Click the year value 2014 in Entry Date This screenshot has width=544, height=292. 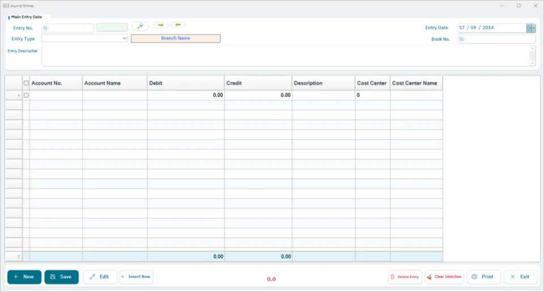488,28
